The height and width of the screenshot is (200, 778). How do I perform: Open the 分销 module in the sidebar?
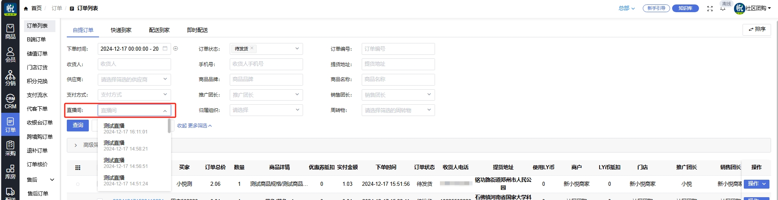[10, 78]
